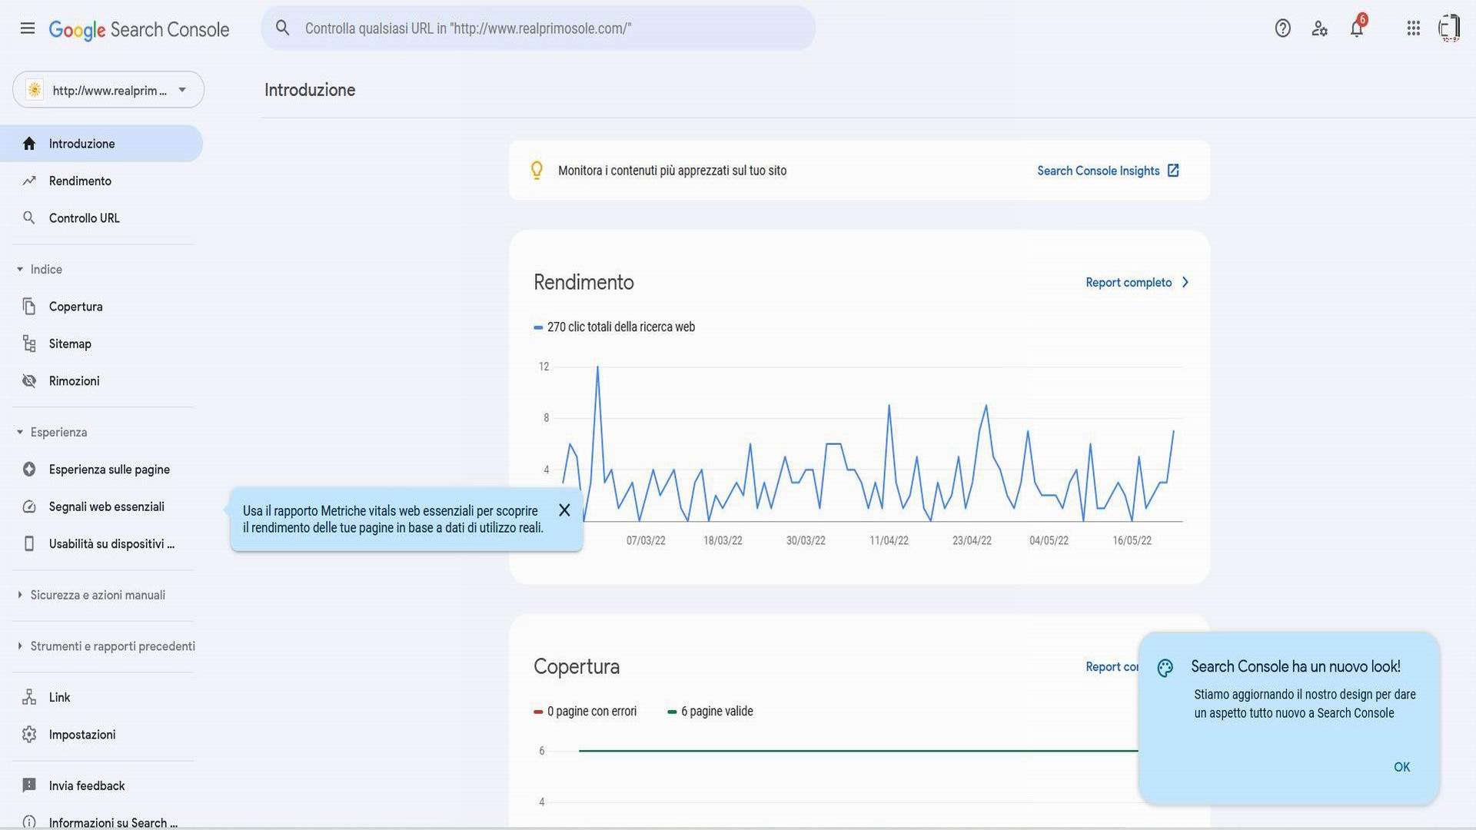Go to Introduzione in sidebar
The width and height of the screenshot is (1476, 830).
point(101,144)
